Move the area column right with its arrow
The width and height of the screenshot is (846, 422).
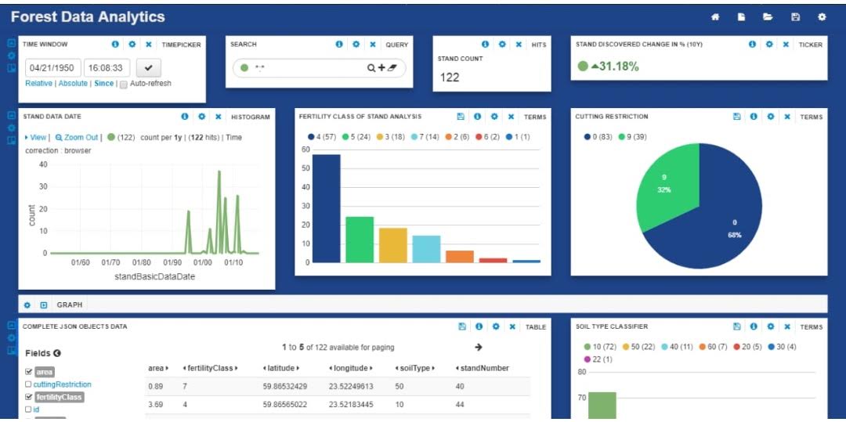(x=168, y=368)
